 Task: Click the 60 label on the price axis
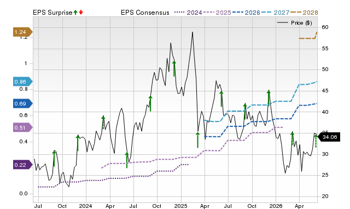[325, 27]
